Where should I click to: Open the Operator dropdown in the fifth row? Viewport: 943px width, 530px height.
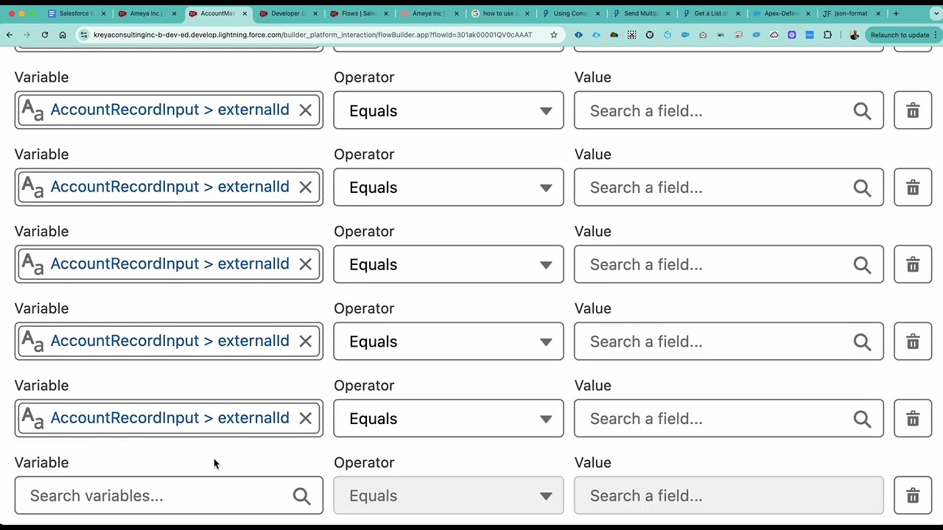(448, 418)
